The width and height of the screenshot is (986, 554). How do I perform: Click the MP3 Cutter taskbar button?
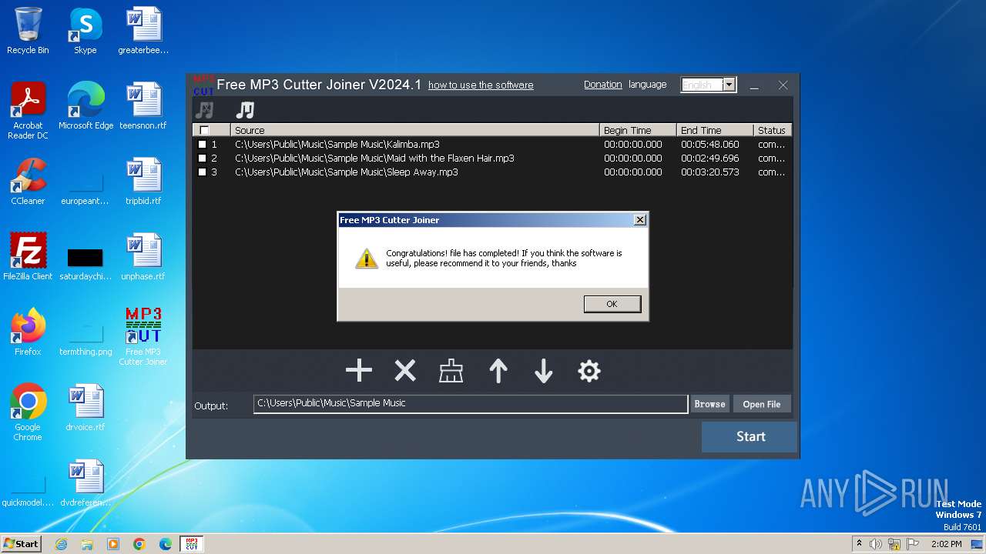(191, 544)
